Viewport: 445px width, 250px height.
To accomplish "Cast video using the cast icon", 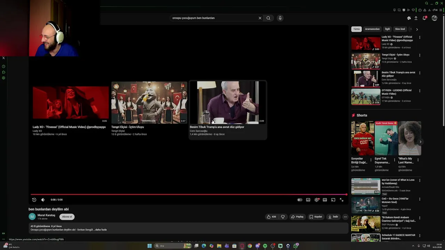I will point(333,200).
